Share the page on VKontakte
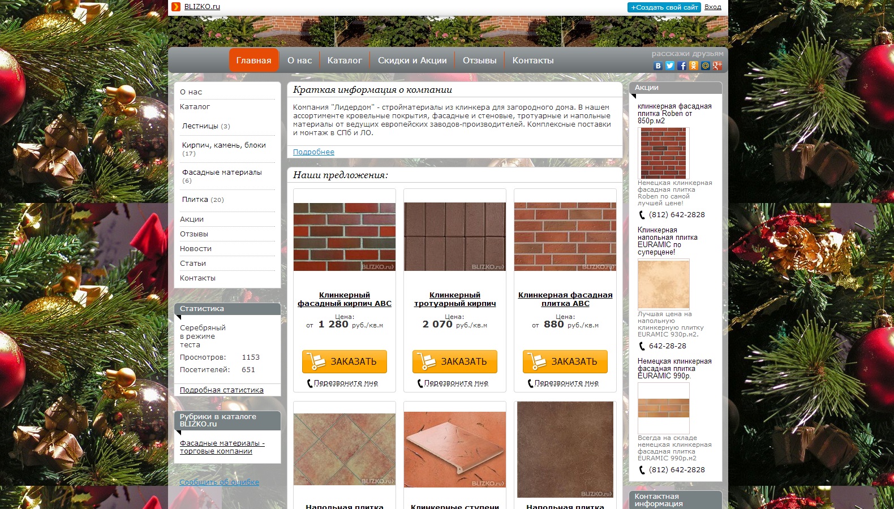The image size is (894, 509). pos(657,66)
